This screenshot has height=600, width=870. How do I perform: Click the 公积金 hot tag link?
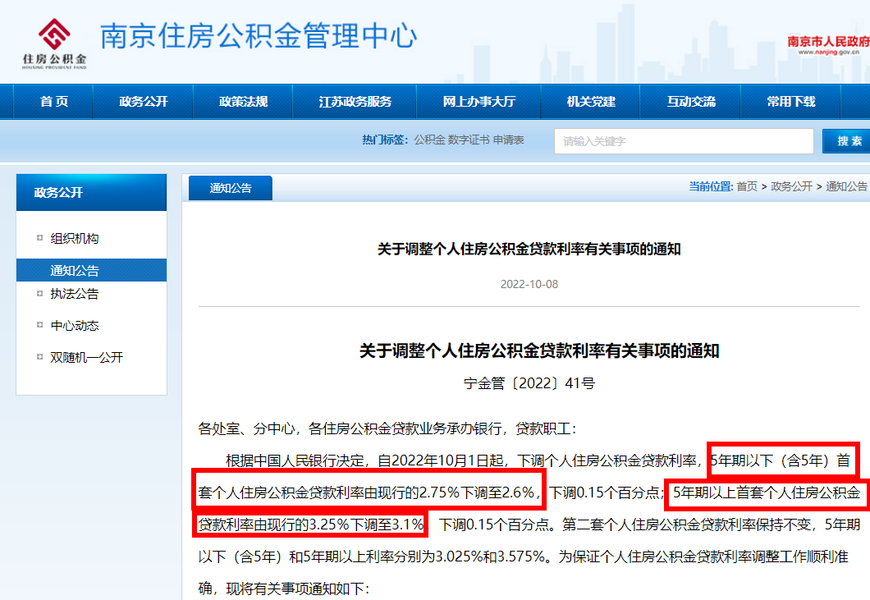[428, 140]
